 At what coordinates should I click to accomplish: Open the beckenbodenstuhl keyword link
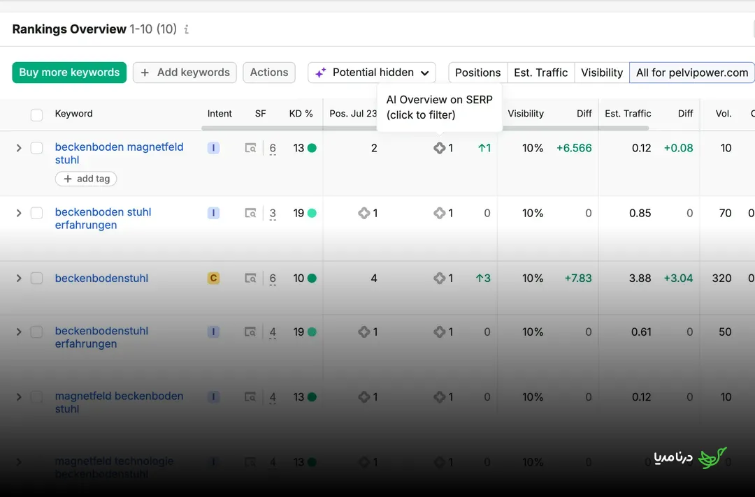tap(101, 279)
